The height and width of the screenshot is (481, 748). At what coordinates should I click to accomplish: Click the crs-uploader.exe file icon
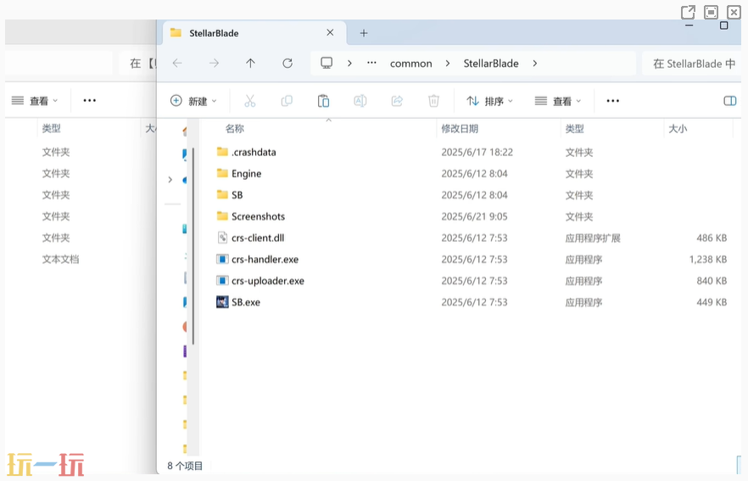coord(222,281)
